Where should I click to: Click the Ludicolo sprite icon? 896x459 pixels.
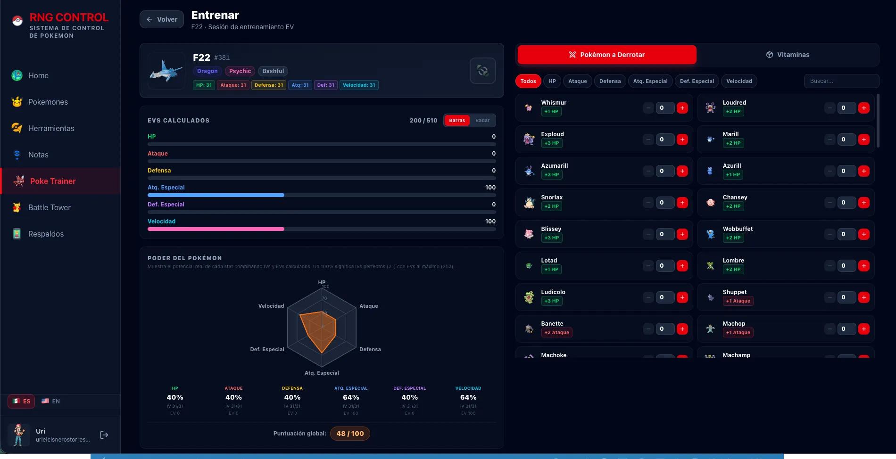(x=529, y=297)
